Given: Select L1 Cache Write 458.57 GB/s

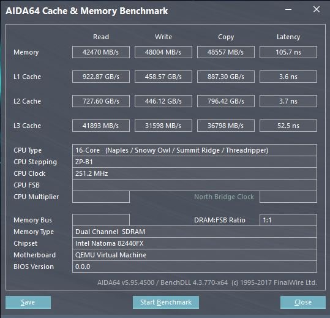Looking at the screenshot, I should [163, 77].
